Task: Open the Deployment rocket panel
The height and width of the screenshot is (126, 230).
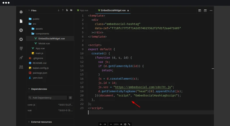Action: pyautogui.click(x=21, y=58)
